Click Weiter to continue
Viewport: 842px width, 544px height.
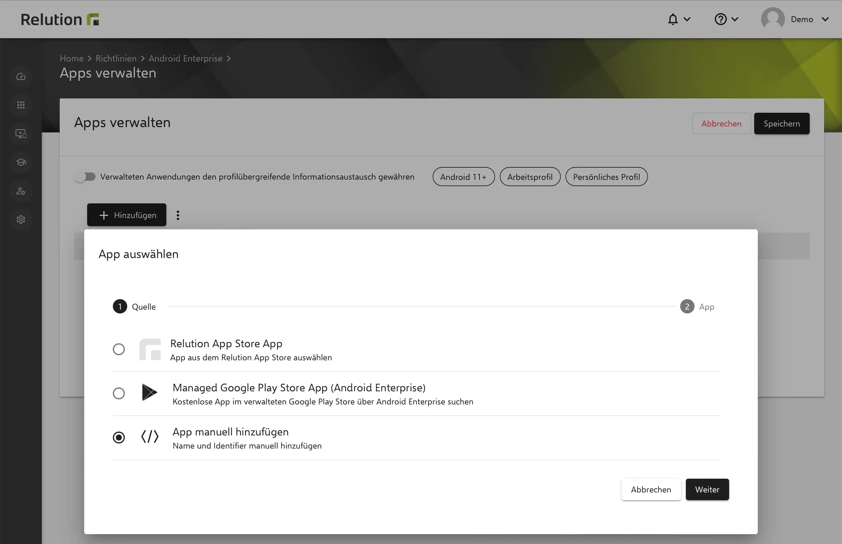[707, 489]
